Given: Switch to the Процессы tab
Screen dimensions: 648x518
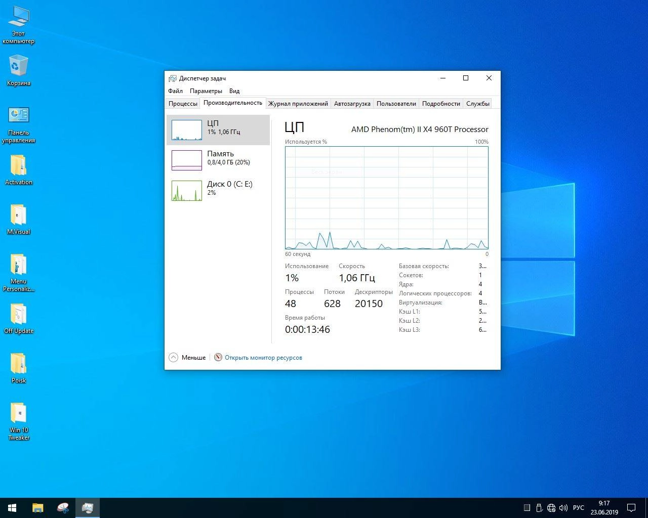Looking at the screenshot, I should 183,104.
